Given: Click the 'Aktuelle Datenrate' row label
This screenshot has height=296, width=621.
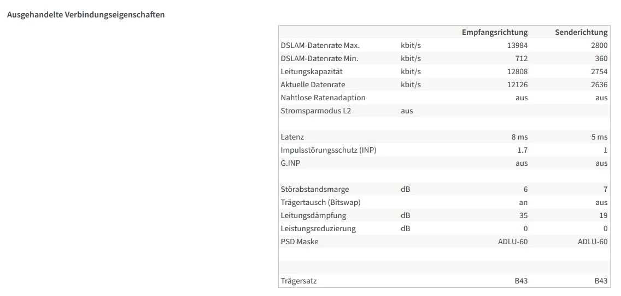Looking at the screenshot, I should pyautogui.click(x=313, y=84).
